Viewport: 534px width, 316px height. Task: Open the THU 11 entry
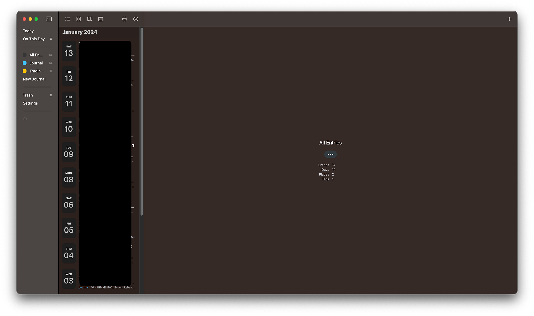point(98,102)
